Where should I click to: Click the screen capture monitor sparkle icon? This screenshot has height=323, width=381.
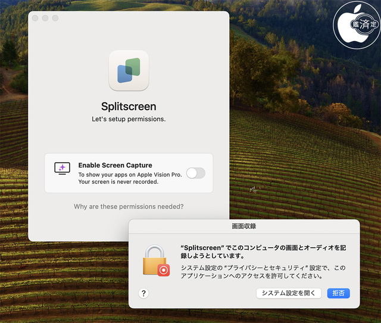62,168
